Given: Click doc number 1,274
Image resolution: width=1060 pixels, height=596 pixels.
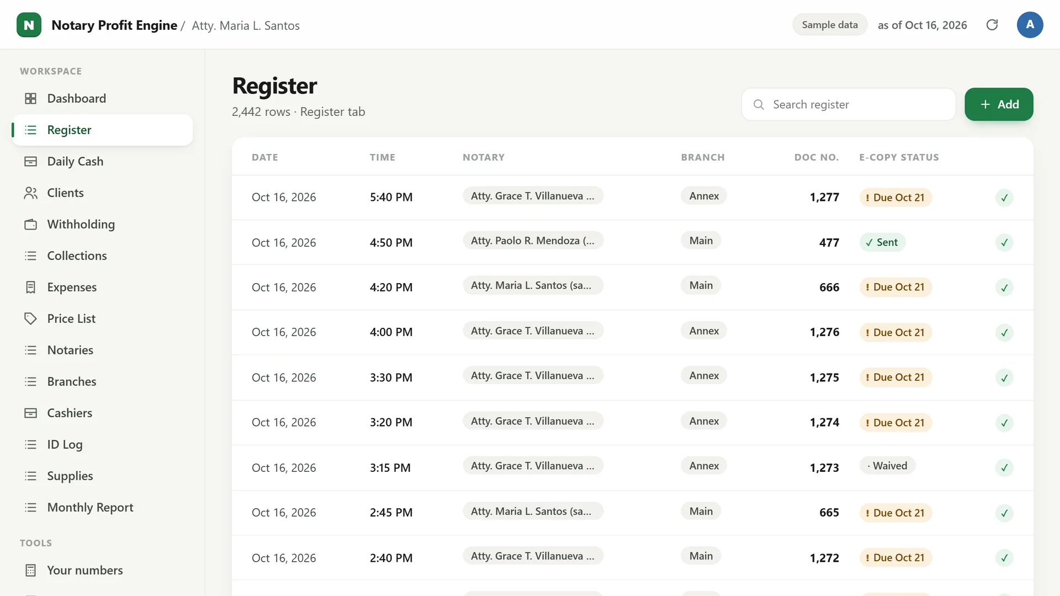Looking at the screenshot, I should (x=824, y=422).
